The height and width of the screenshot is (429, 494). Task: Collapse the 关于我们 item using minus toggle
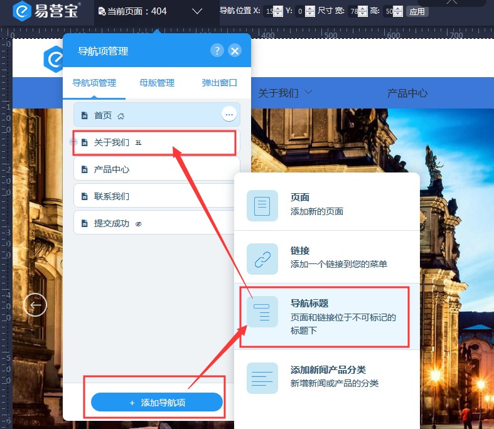[72, 142]
